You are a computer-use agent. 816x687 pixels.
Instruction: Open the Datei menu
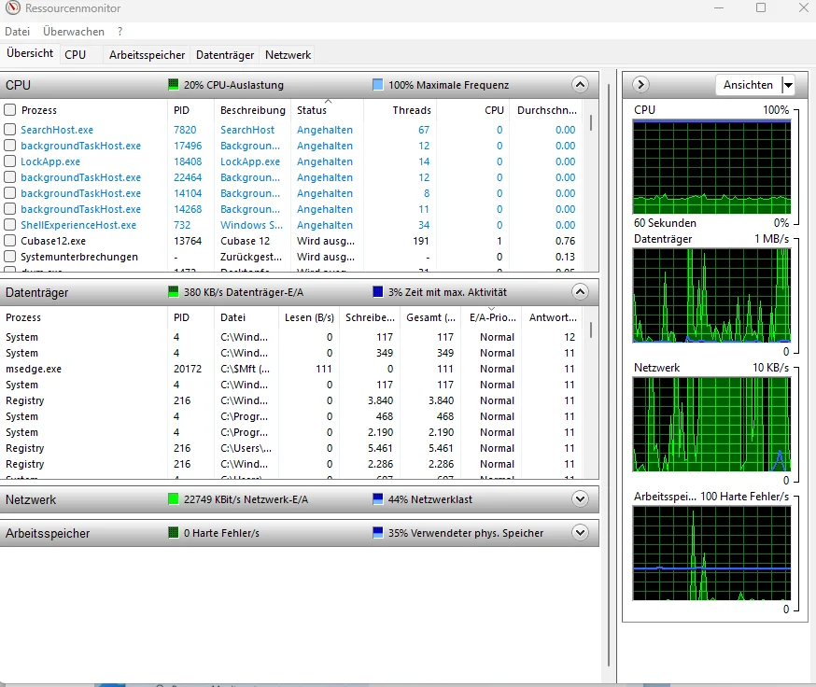(x=17, y=32)
